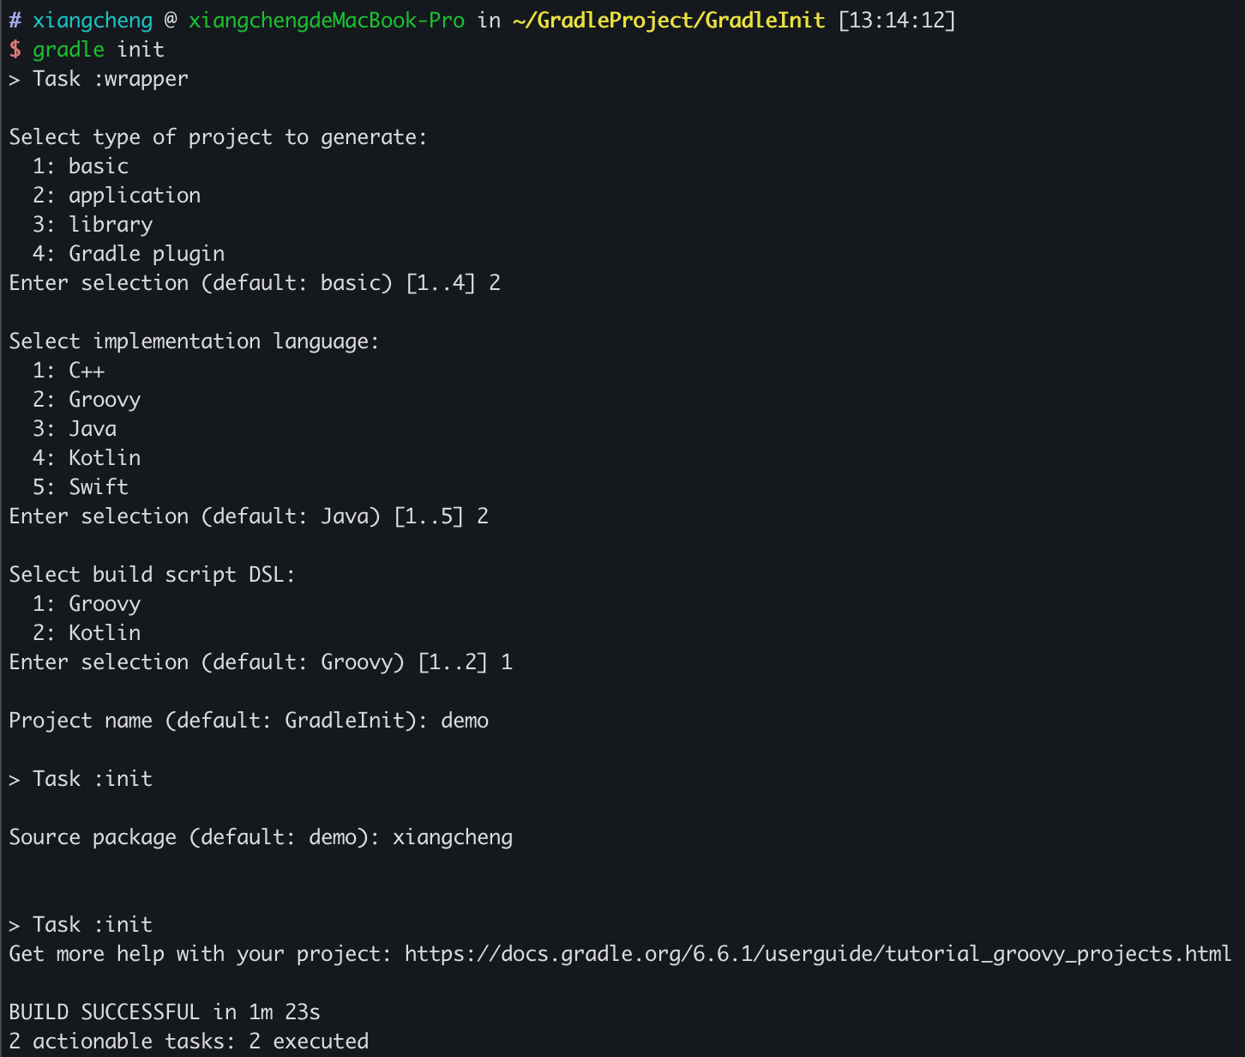Click the '1: Groovy' build script DSL option
Screen dimensions: 1245x1057
point(87,604)
